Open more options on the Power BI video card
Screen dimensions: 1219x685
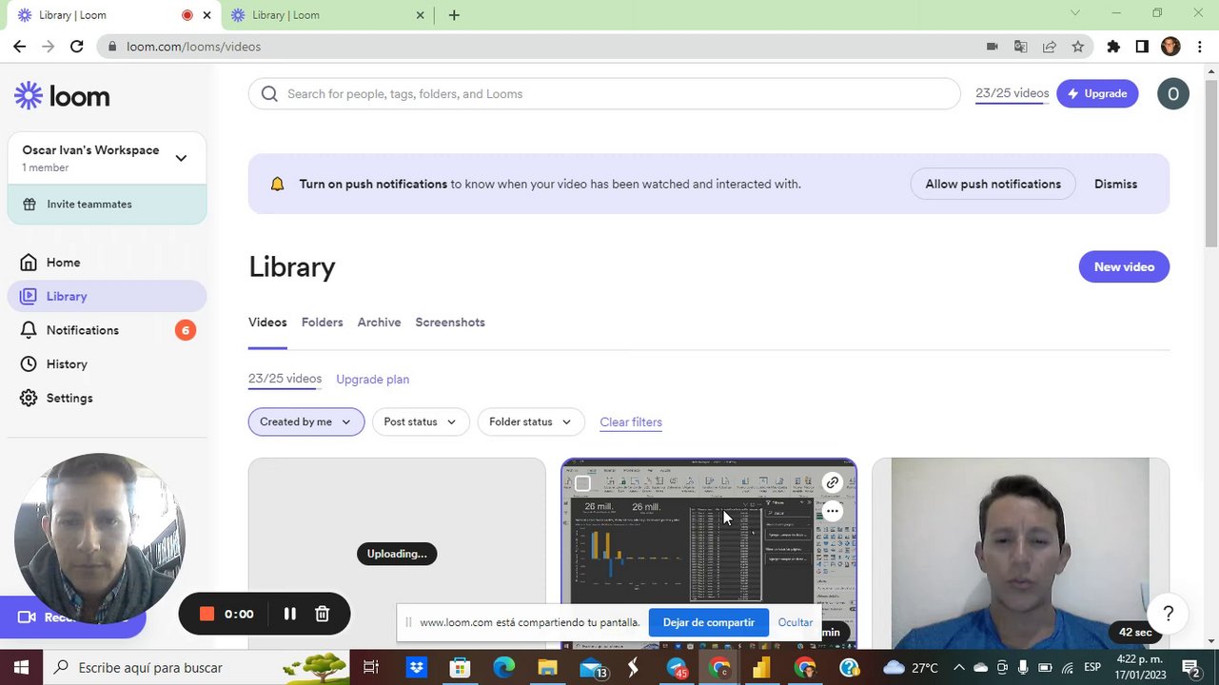pos(832,512)
